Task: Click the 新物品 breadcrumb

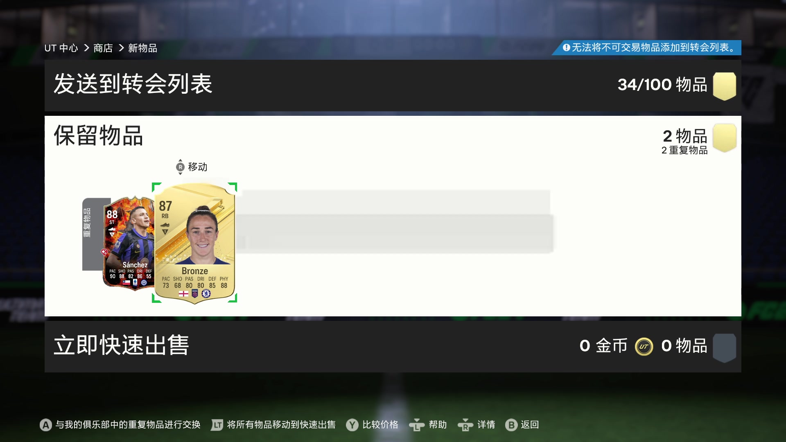Action: (x=142, y=48)
